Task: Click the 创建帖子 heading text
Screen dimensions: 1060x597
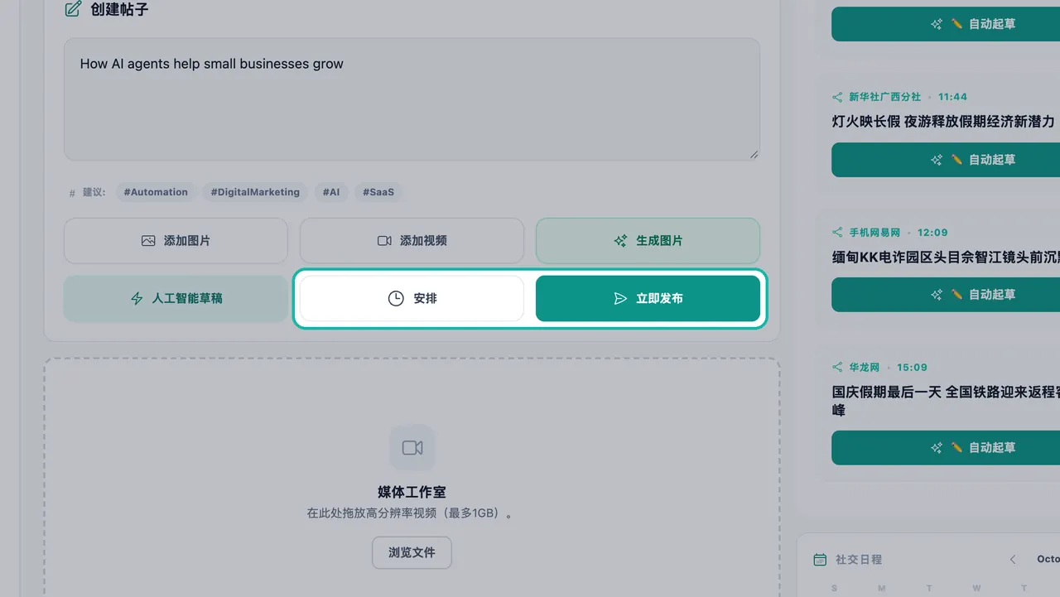Action: tap(119, 10)
